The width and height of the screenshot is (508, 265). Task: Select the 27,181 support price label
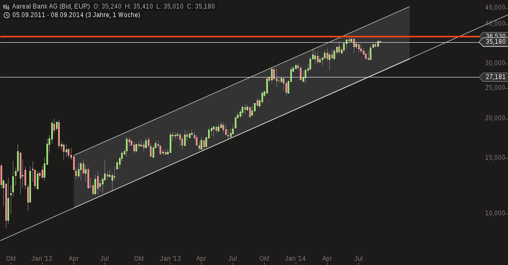(494, 77)
